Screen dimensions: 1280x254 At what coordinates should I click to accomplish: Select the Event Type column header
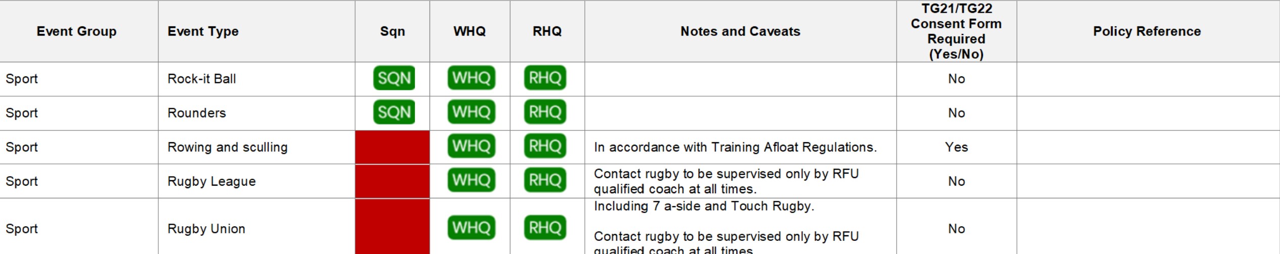pos(203,31)
